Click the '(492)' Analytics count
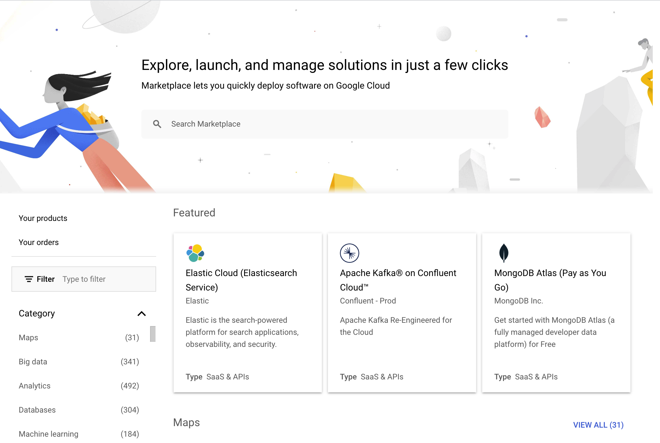Screen dimensions: 660x443 (x=130, y=386)
